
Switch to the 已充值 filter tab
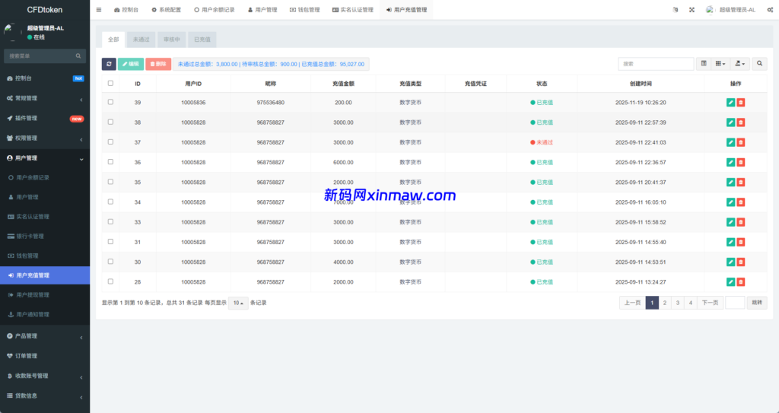click(x=202, y=40)
